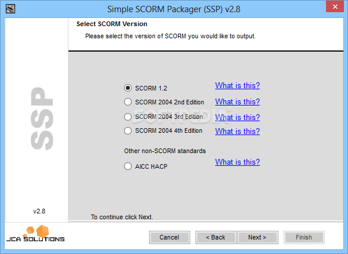Click the 'Select SCORM Version' heading
348x254 pixels.
[x=111, y=24]
